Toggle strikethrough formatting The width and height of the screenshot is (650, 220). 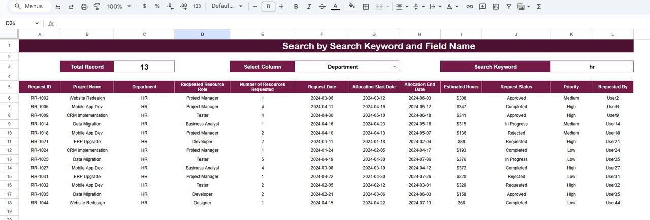tap(321, 7)
